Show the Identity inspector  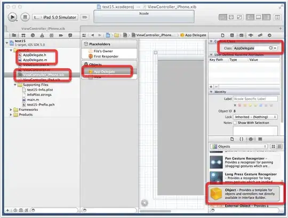pyautogui.click(x=242, y=35)
